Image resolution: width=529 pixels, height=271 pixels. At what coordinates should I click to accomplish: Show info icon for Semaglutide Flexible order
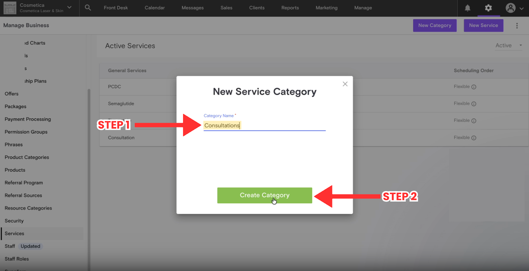[474, 104]
